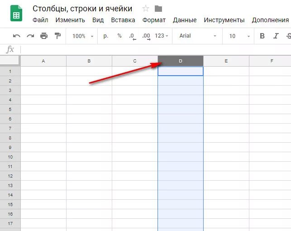This screenshot has width=291, height=231.
Task: Open the Инструменты menu
Action: point(224,20)
